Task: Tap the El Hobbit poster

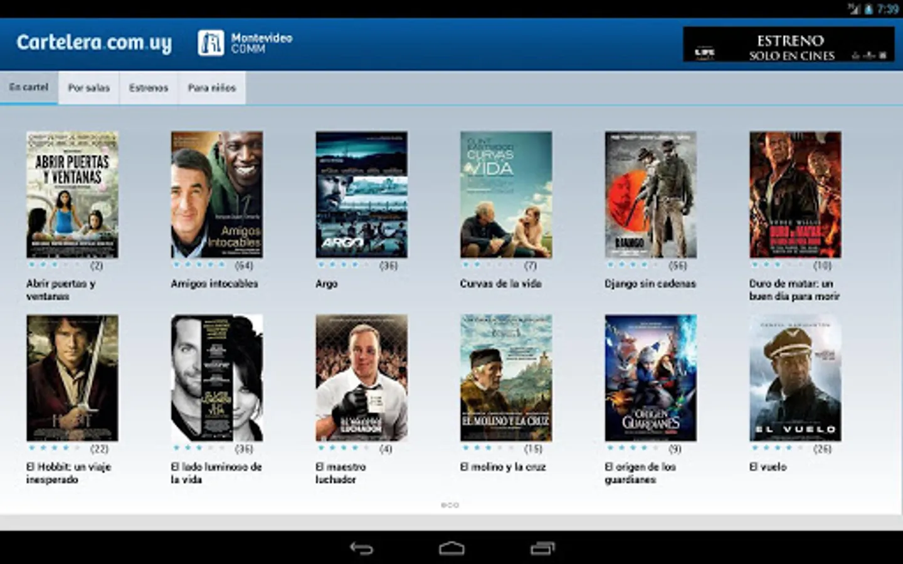Action: point(72,378)
